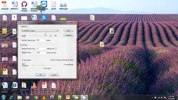Viewport: 178px width, 100px height.
Task: Open Windows Media Player from taskbar
Action: click(28, 97)
